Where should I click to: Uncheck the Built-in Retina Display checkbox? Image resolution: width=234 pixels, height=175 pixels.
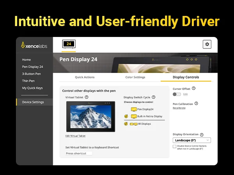coord(126,116)
